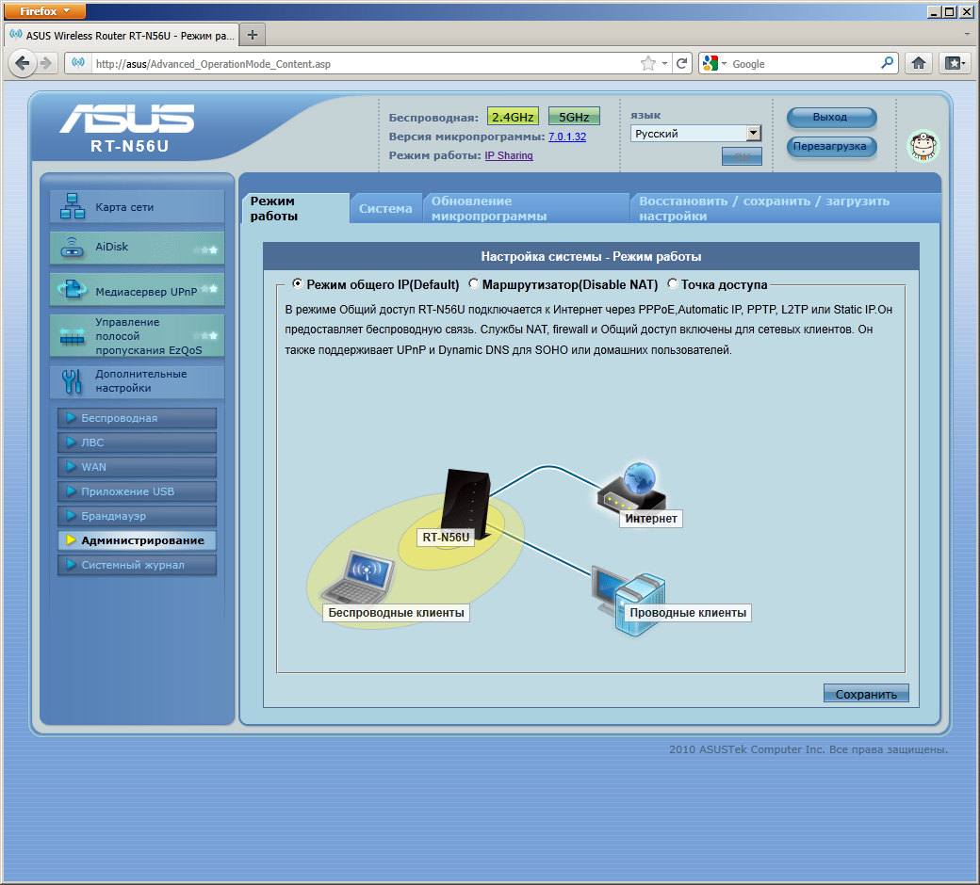980x885 pixels.
Task: Expand the WAN settings section
Action: tap(137, 467)
